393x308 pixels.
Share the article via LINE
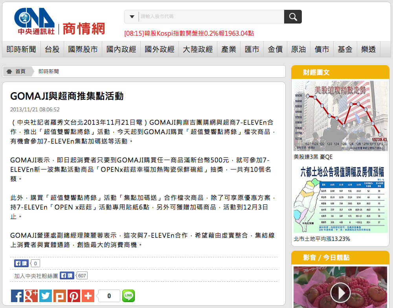coord(129,296)
